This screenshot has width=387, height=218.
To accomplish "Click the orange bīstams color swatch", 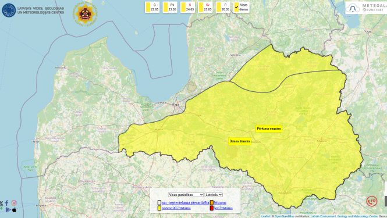I will [x=212, y=203].
